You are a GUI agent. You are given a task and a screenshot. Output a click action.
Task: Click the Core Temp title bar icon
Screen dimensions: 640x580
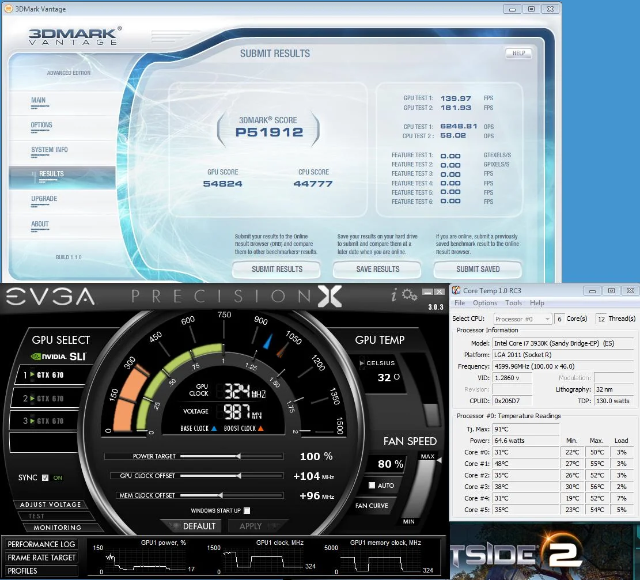coord(456,291)
